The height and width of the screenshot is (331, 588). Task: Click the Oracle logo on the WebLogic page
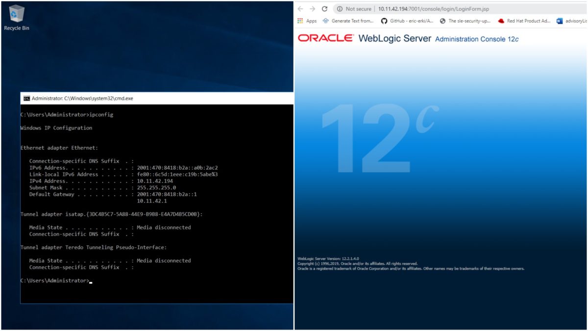(325, 38)
